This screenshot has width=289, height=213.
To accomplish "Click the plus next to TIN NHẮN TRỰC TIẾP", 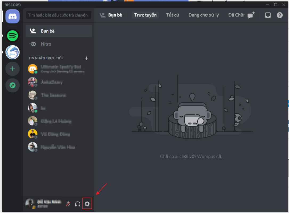I will pyautogui.click(x=87, y=58).
